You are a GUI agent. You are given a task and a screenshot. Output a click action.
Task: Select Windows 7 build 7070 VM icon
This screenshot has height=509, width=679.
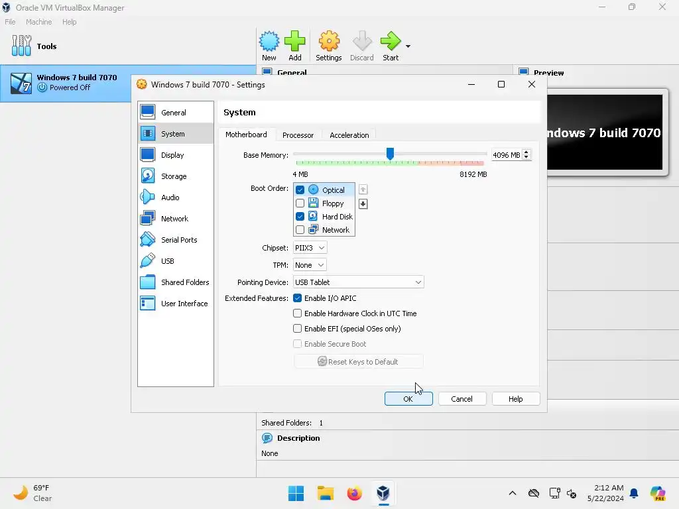21,83
